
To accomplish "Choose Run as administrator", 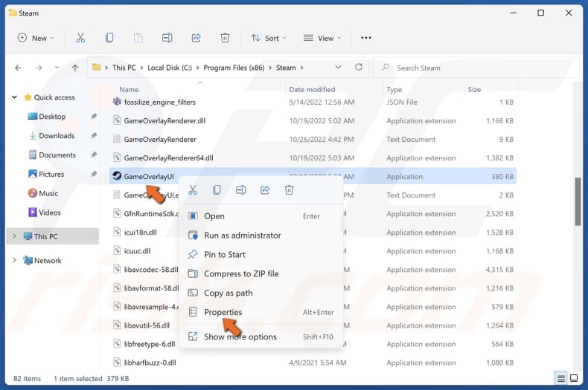I will point(242,235).
